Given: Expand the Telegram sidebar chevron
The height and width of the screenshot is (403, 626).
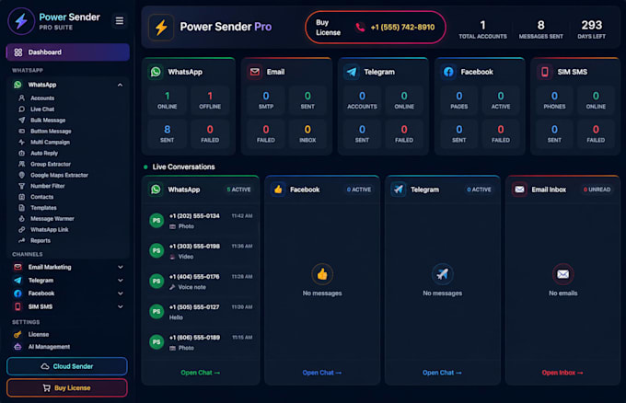Looking at the screenshot, I should pyautogui.click(x=121, y=281).
